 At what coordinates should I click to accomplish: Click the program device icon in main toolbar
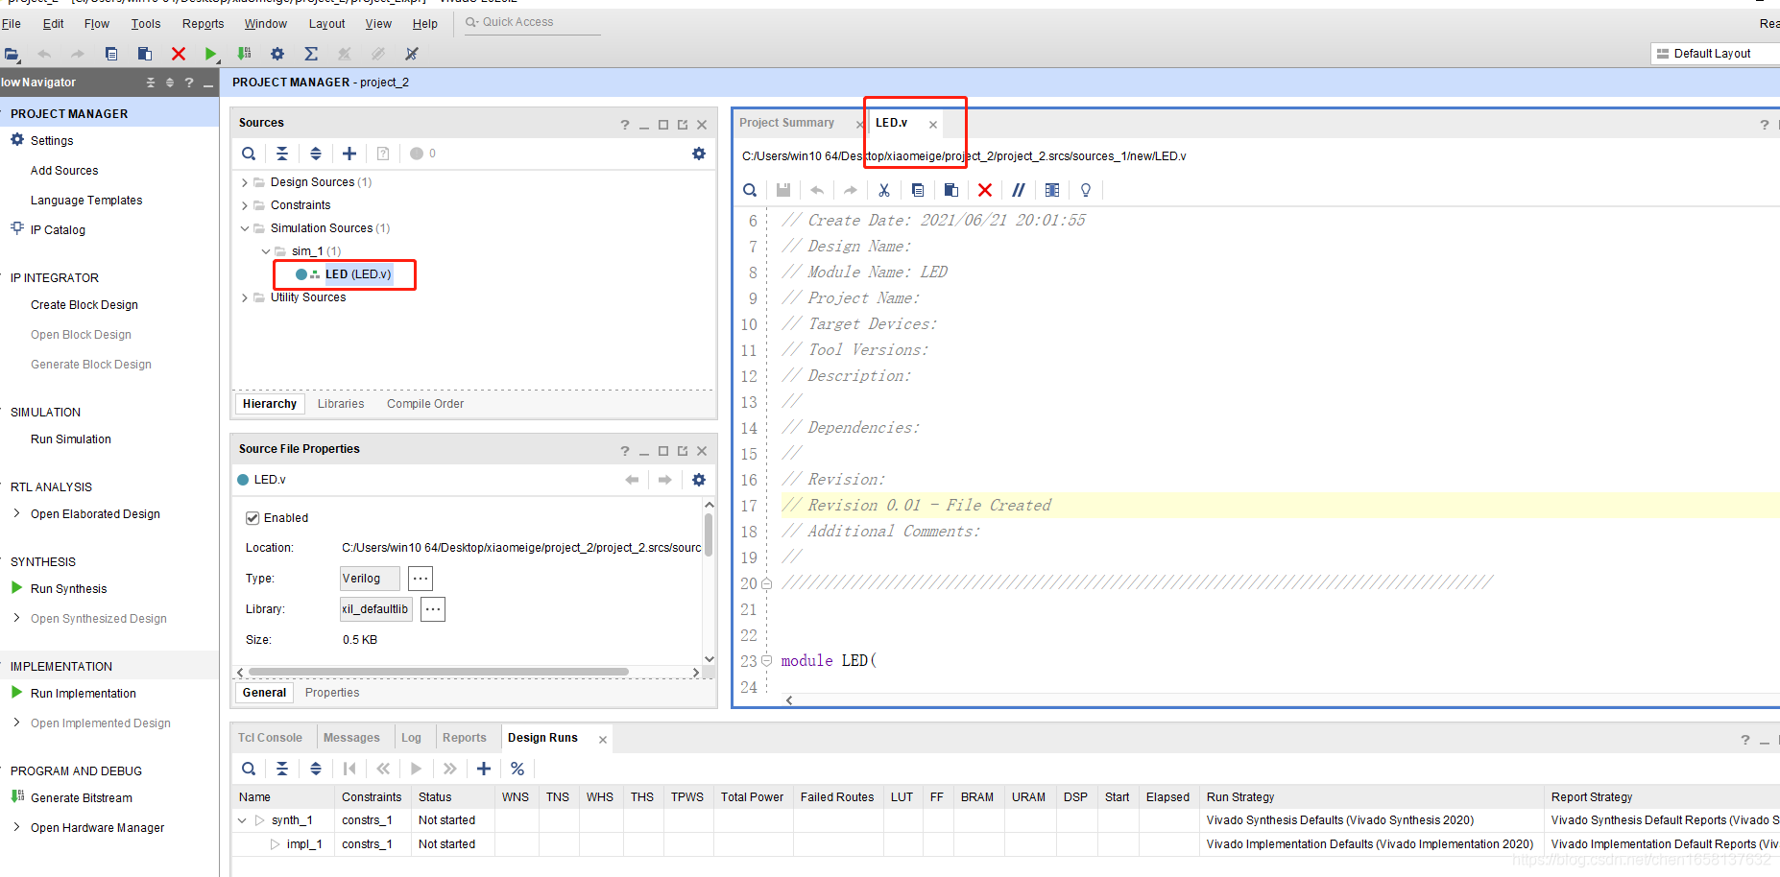pos(245,54)
